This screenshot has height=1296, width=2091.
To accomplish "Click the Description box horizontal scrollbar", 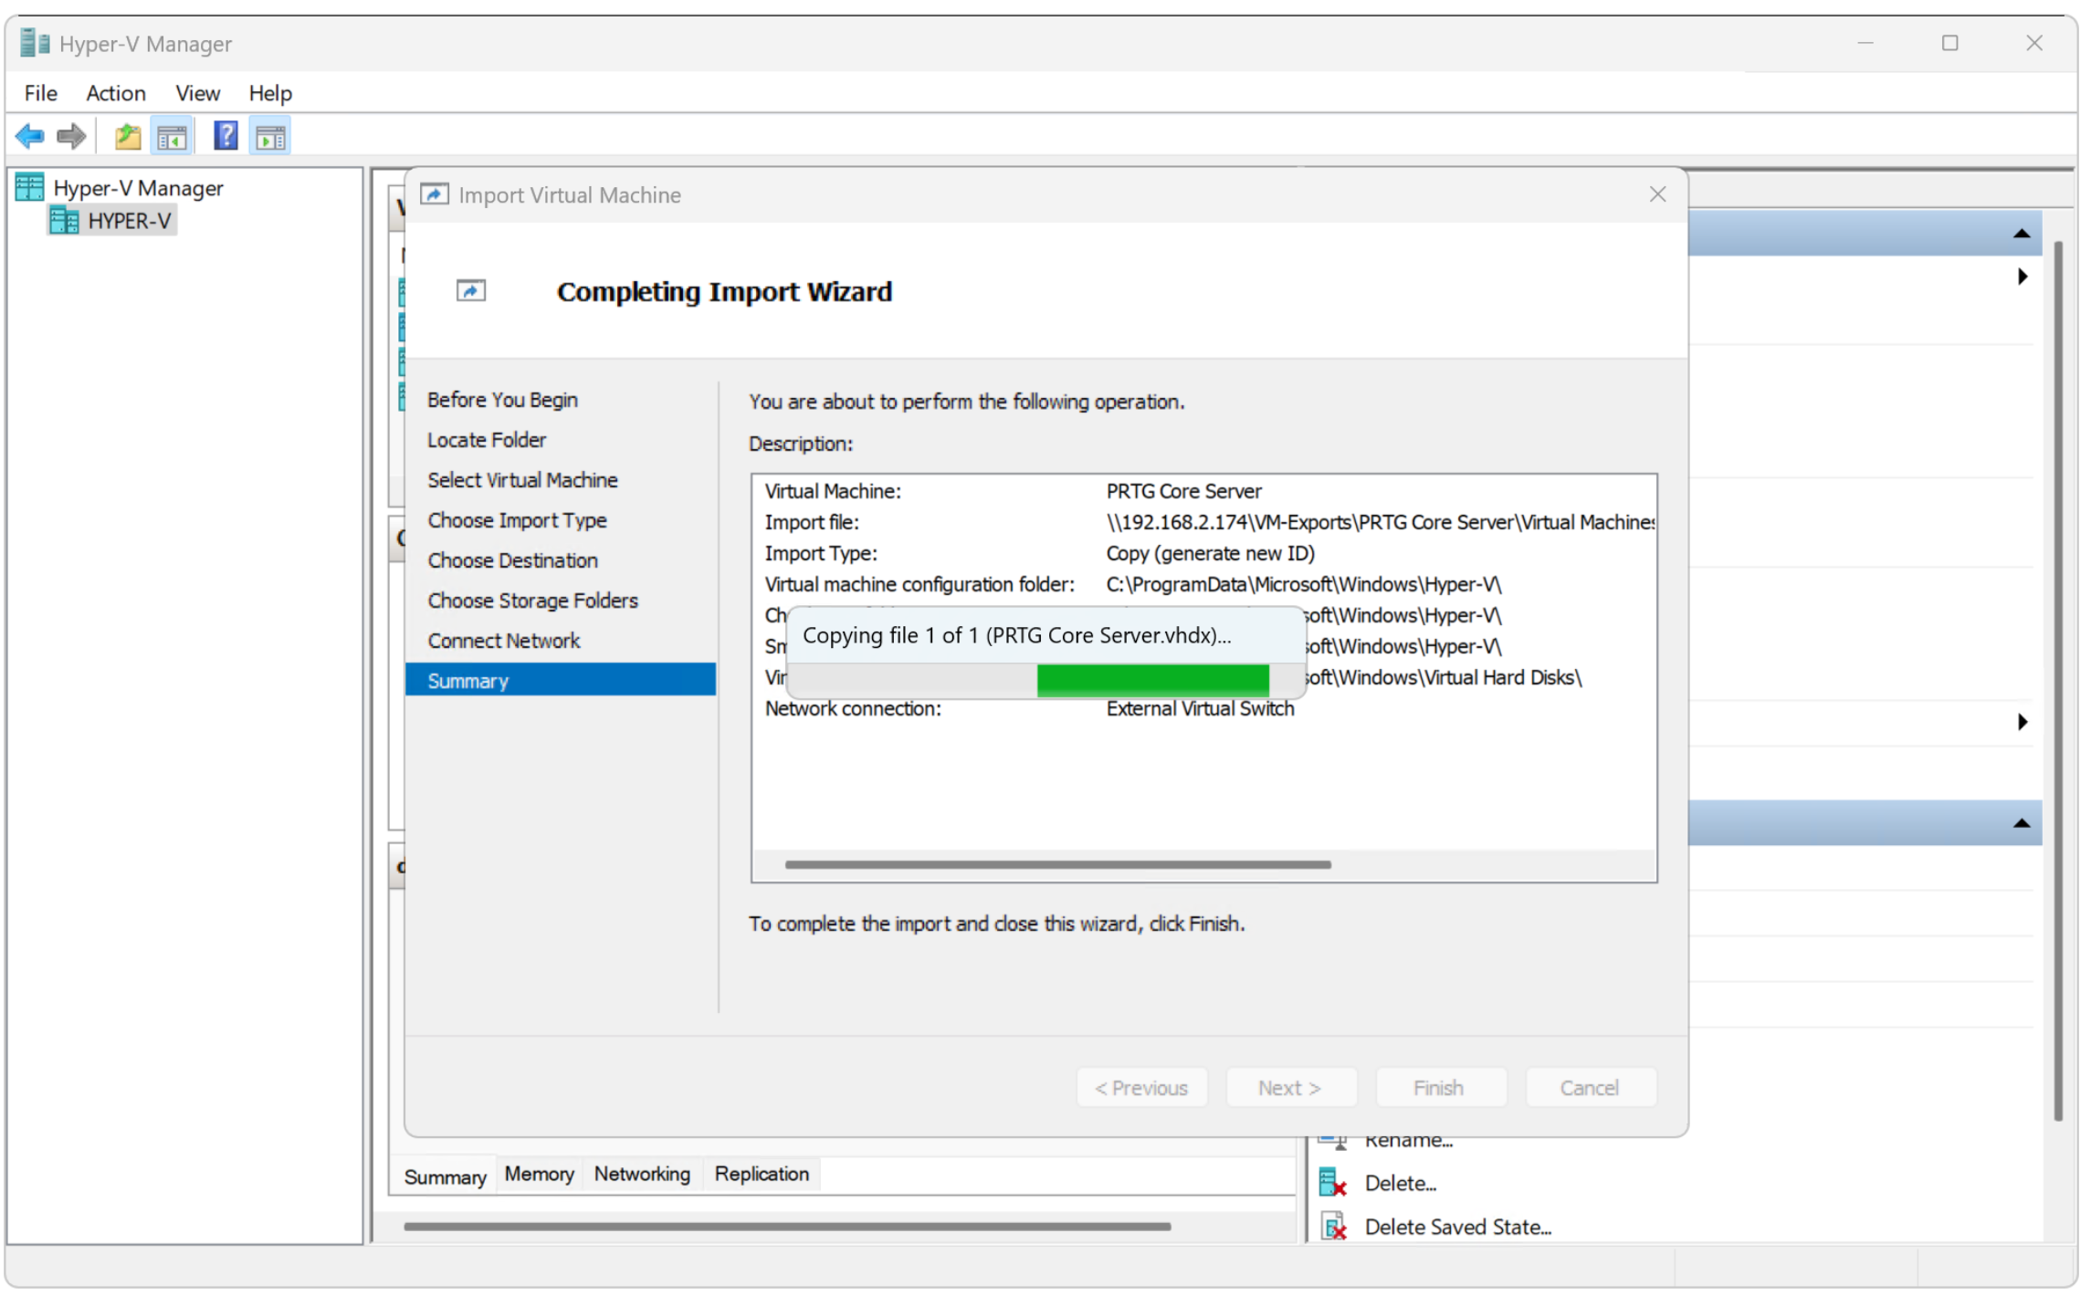I will point(1057,864).
